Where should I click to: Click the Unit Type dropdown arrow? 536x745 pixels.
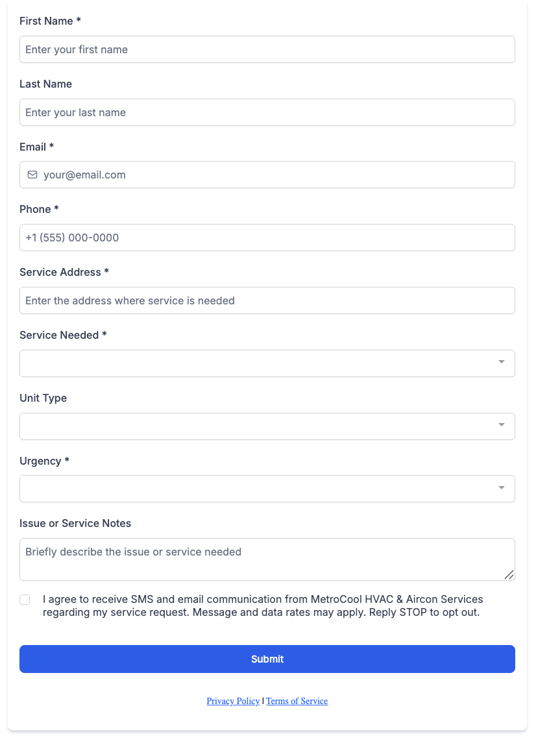coord(502,425)
